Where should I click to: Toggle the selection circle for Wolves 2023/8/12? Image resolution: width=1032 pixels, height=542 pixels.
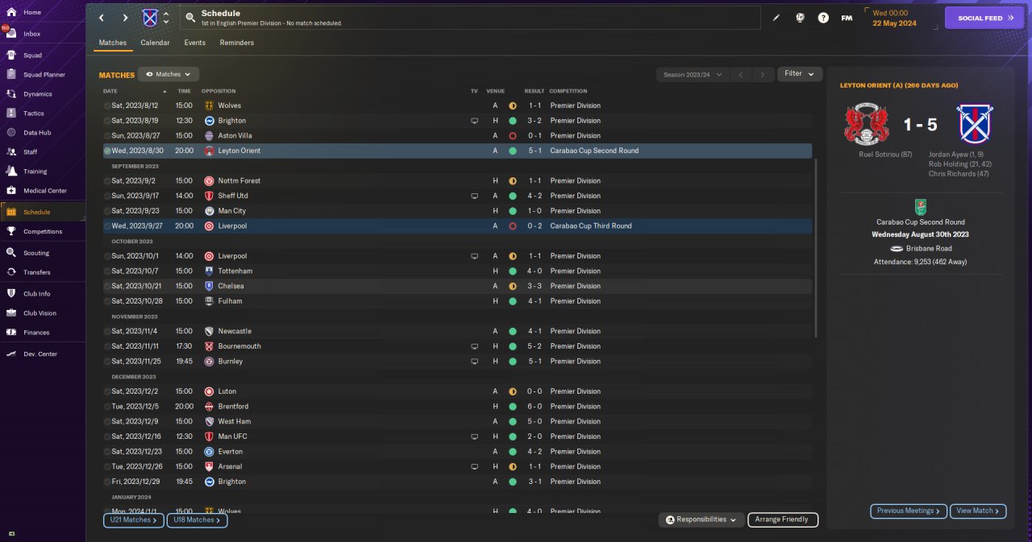coord(107,106)
